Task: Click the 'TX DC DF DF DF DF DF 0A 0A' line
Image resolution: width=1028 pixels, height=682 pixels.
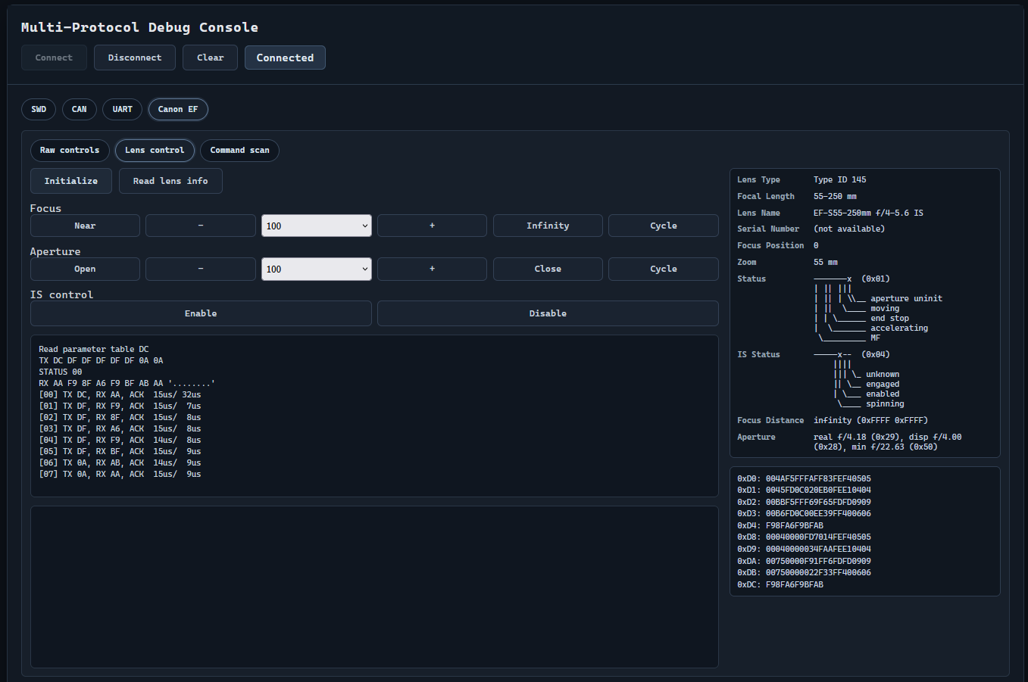Action: (x=101, y=361)
